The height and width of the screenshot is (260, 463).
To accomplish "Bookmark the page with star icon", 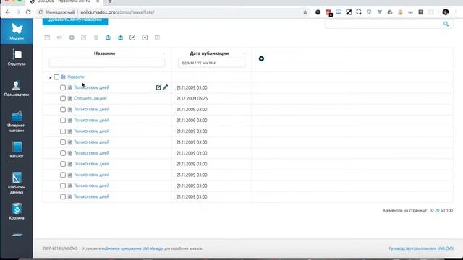I will pos(305,12).
